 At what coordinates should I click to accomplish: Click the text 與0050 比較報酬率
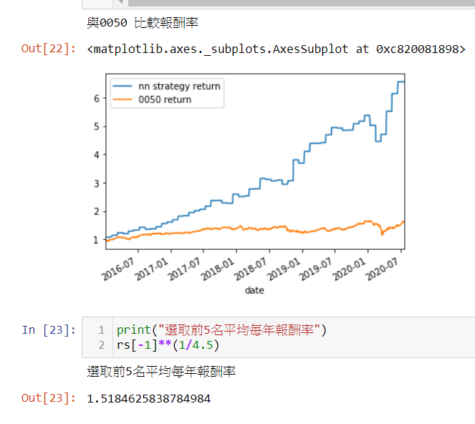[143, 23]
